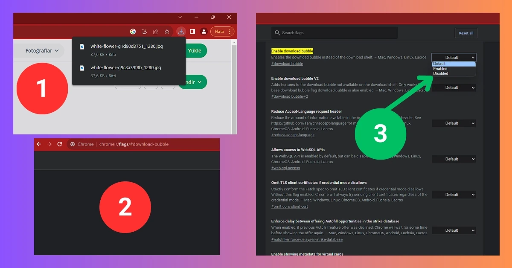Open Downloads from the toolbar download icon
Viewport: 512px width, 268px height.
coord(181,31)
